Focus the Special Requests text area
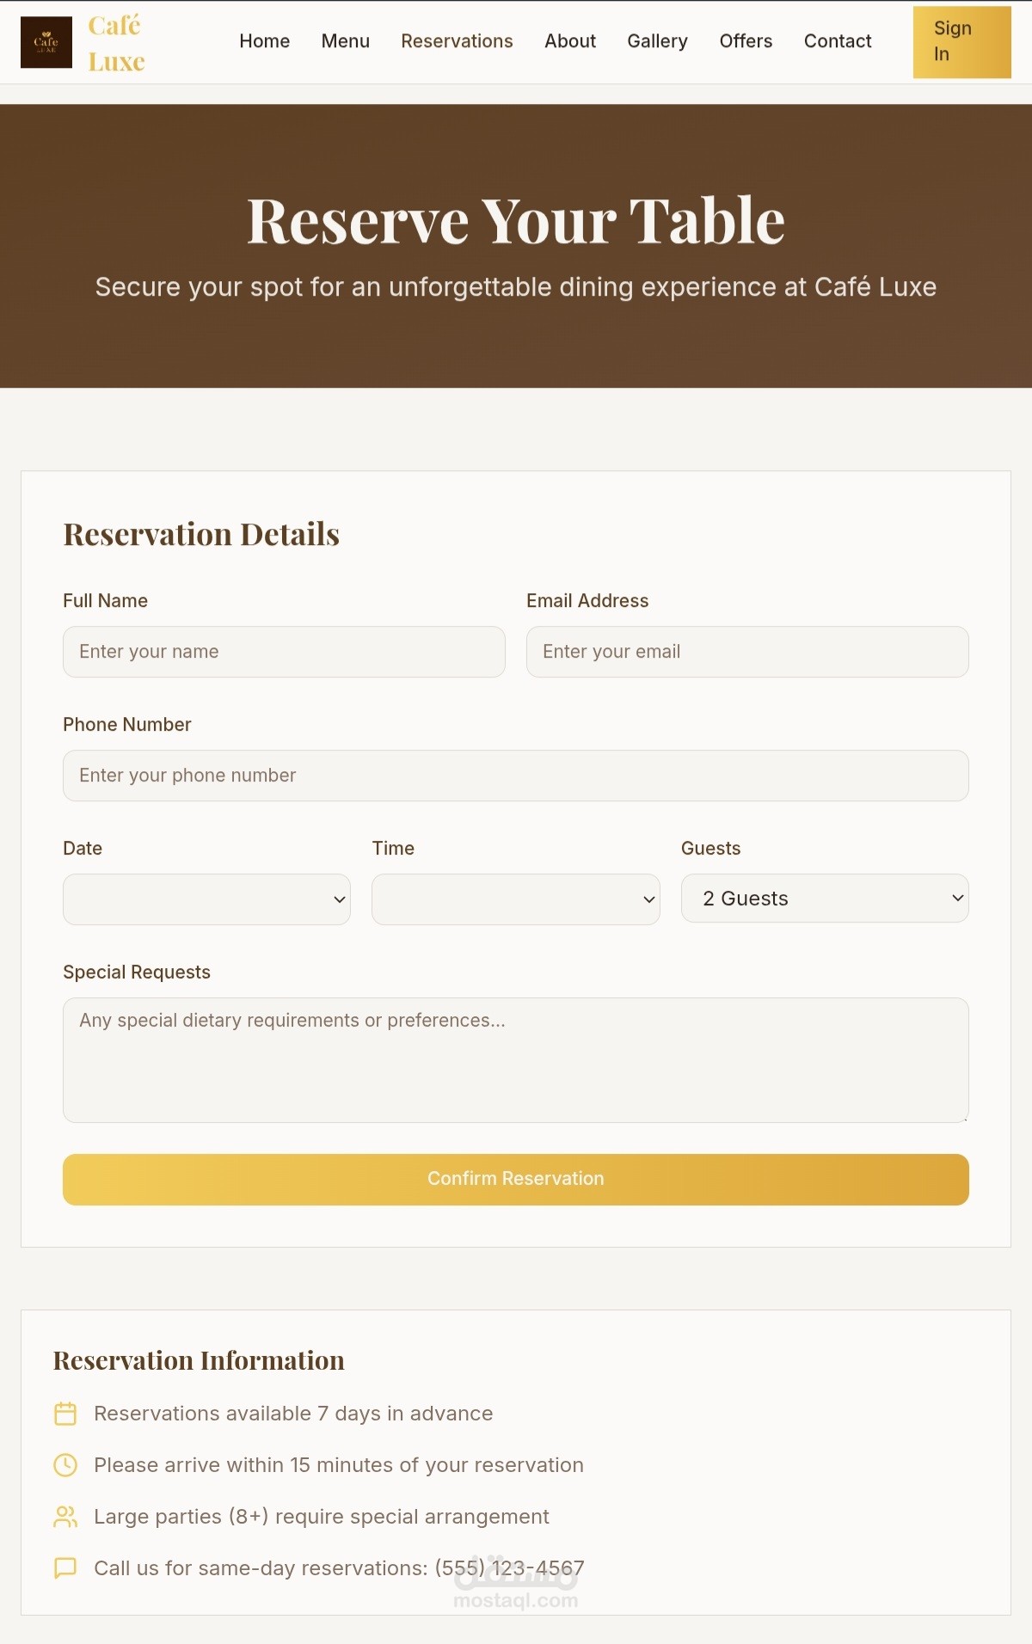Image resolution: width=1032 pixels, height=1644 pixels. point(515,1059)
